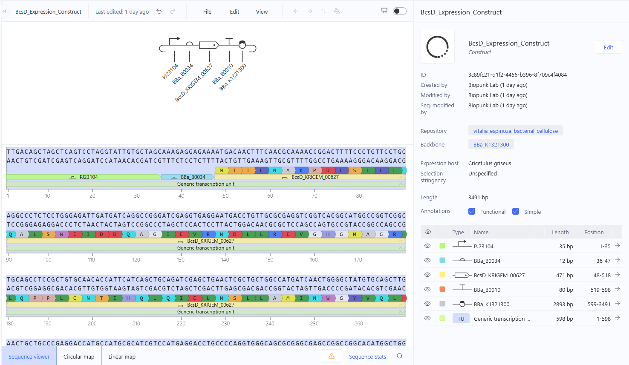Switch to the Circular map tab

pos(79,356)
